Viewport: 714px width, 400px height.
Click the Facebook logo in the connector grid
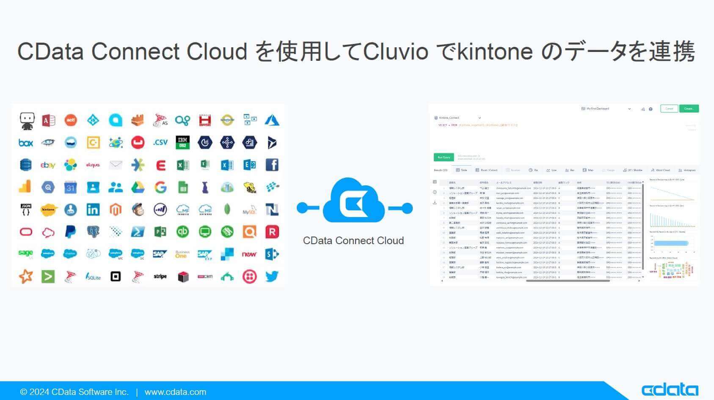(272, 165)
